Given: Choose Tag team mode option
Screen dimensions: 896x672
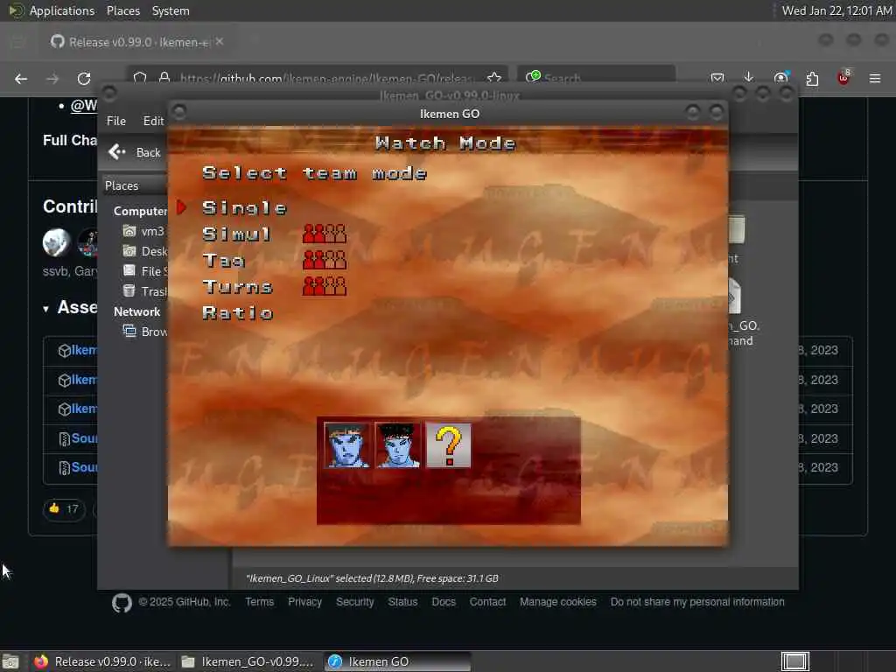Looking at the screenshot, I should point(223,261).
